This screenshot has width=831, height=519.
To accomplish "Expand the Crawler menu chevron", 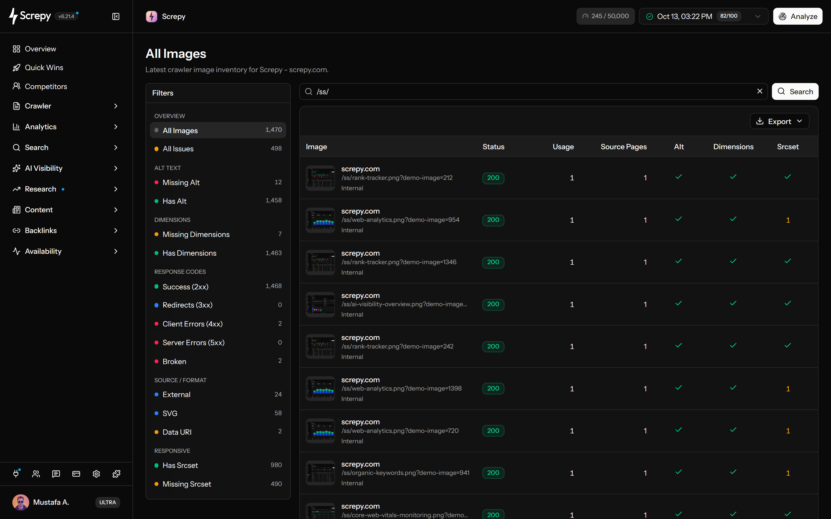I will point(116,106).
